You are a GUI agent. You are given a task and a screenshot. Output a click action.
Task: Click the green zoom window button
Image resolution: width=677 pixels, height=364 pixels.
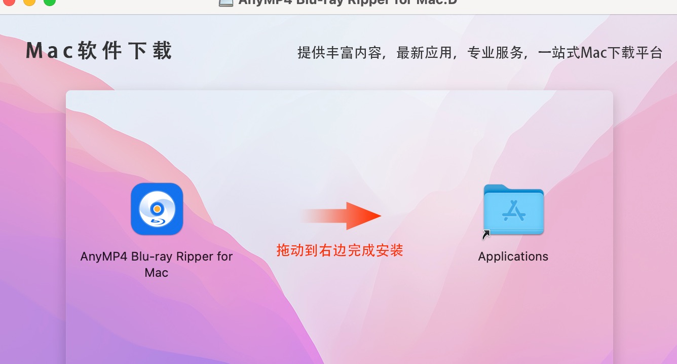50,2
